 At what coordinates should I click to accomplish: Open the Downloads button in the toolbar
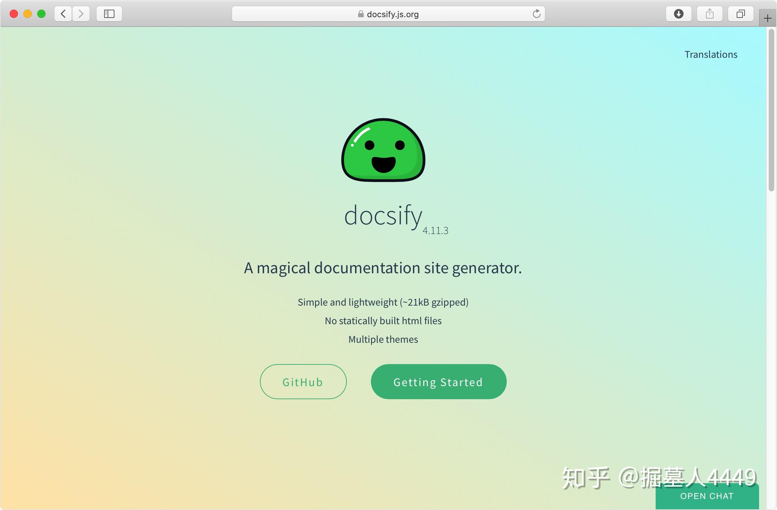coord(678,14)
